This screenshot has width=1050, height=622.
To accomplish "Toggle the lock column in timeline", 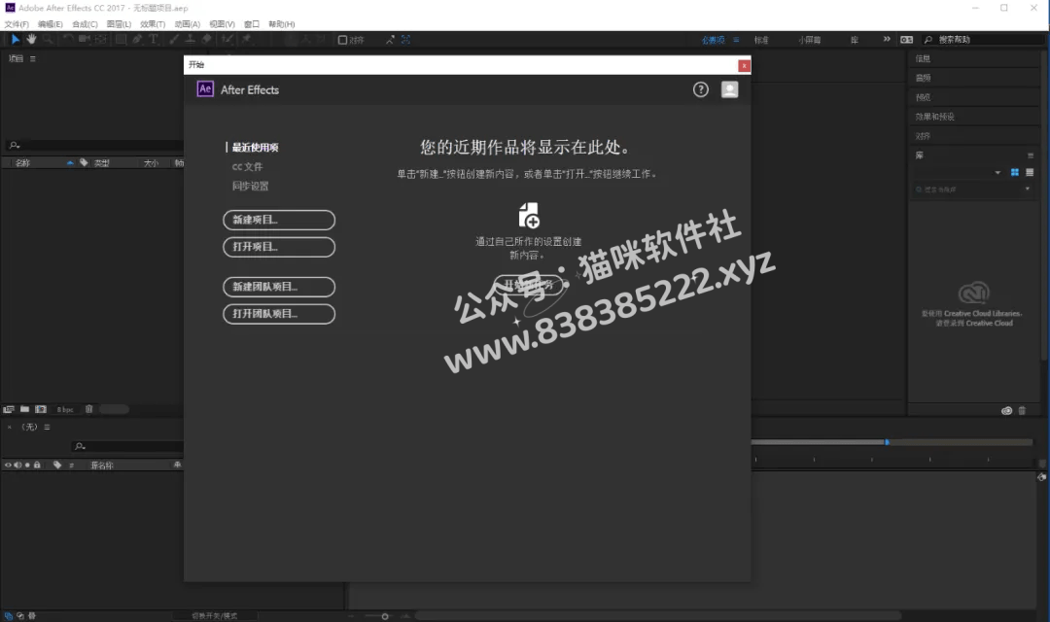I will (x=37, y=465).
